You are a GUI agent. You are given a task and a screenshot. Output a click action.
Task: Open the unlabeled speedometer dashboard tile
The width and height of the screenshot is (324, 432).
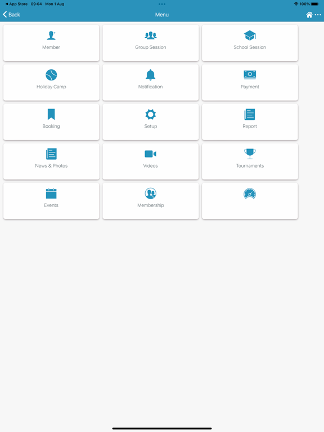pyautogui.click(x=250, y=201)
